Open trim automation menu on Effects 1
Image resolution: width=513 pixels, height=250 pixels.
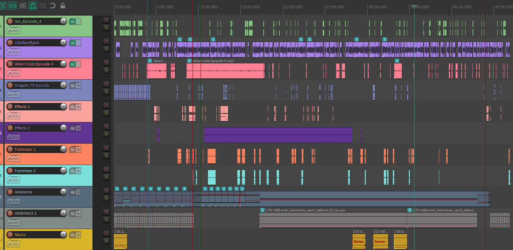(x=13, y=116)
